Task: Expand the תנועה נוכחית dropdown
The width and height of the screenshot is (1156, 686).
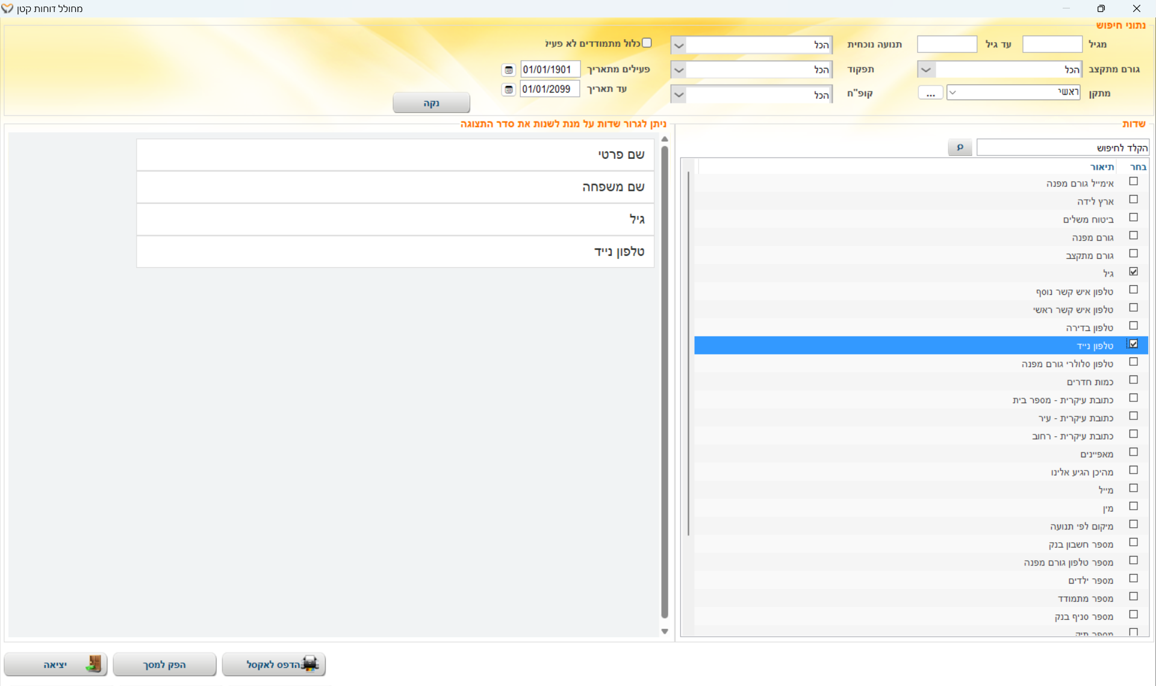Action: [x=679, y=45]
